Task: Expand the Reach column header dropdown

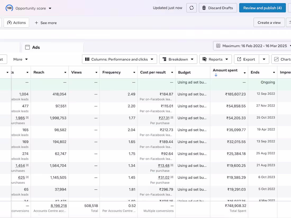Action: coord(65,72)
